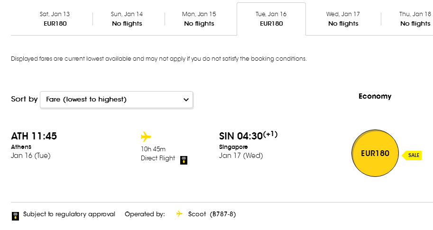Select the Tue, Jan 16 date tab

(x=271, y=19)
